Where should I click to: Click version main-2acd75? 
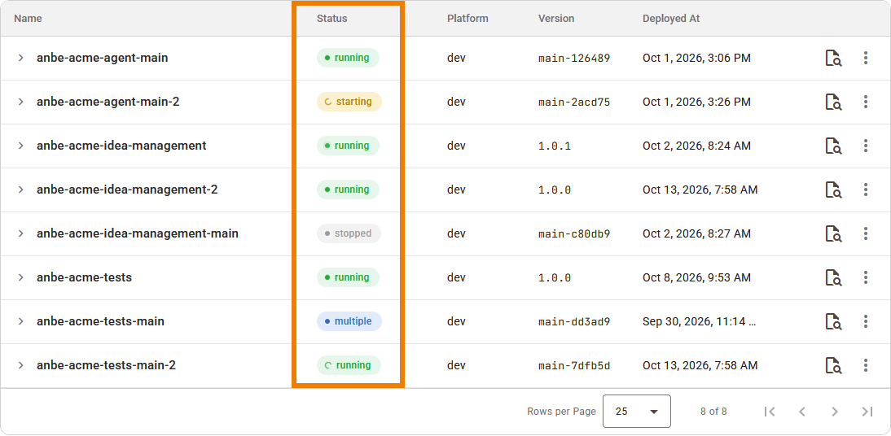click(574, 102)
